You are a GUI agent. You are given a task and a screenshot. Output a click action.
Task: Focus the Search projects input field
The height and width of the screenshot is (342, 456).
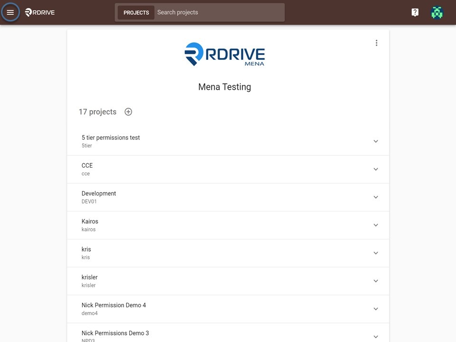219,12
